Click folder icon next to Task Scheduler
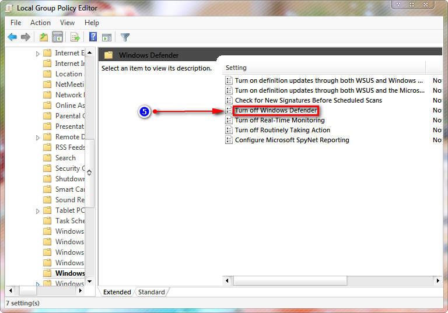 pyautogui.click(x=47, y=221)
